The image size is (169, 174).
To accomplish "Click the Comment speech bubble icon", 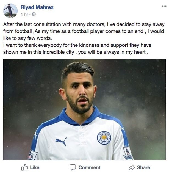I will [73, 167].
